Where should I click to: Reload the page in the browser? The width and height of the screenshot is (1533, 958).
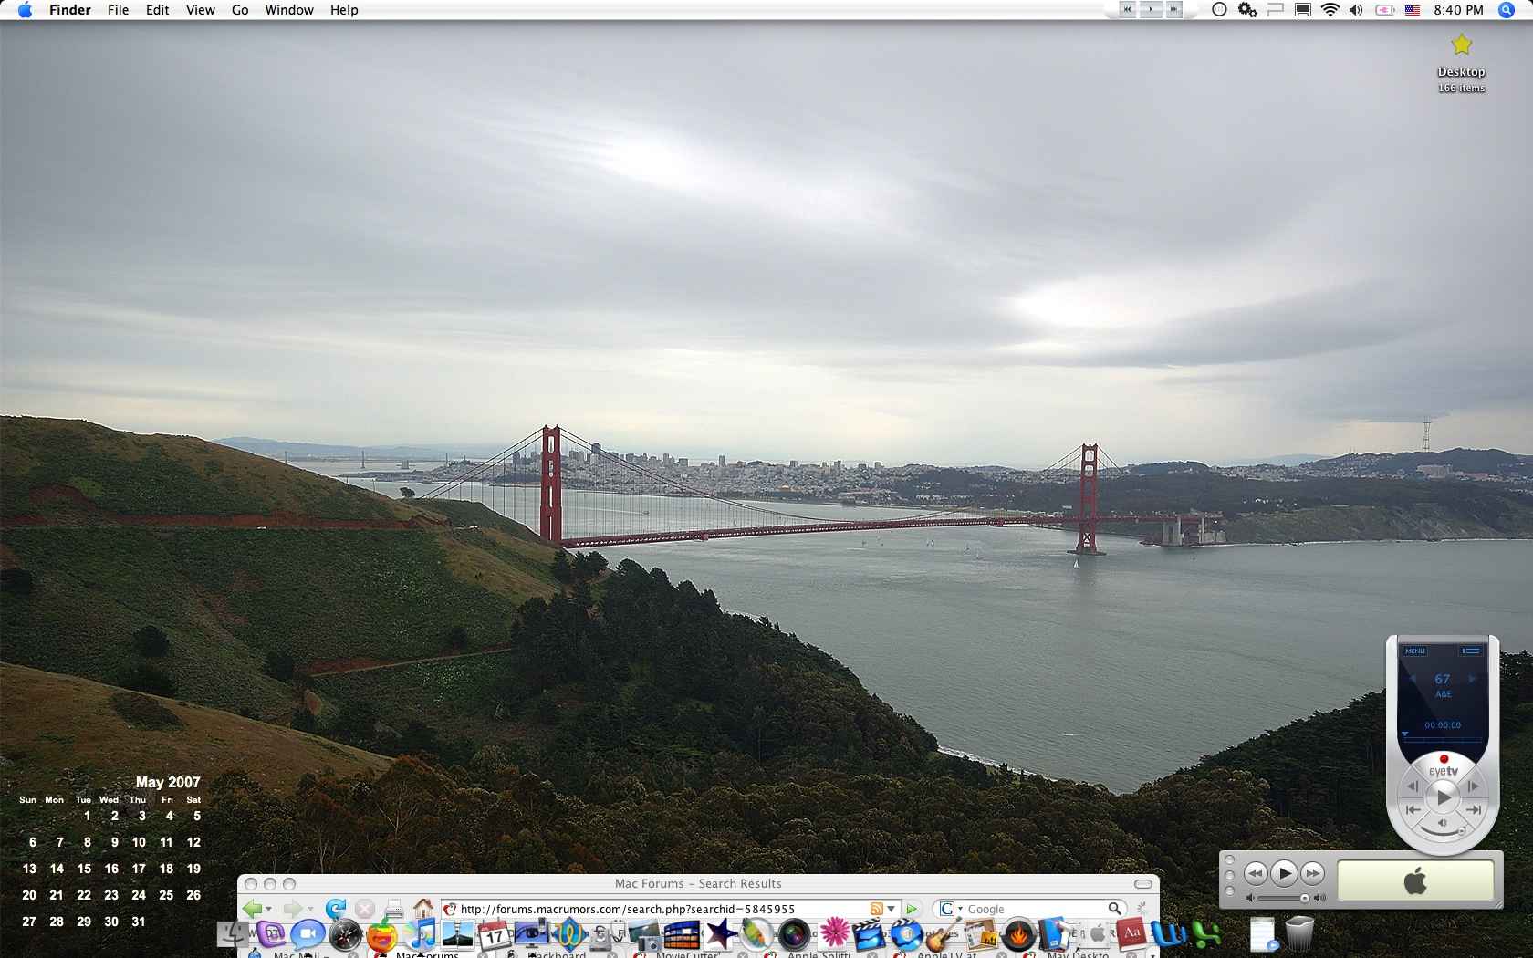coord(335,909)
